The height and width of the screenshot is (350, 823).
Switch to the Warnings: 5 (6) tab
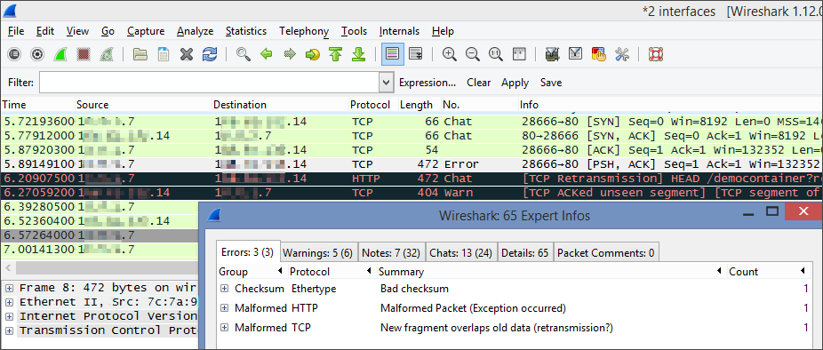[x=317, y=253]
